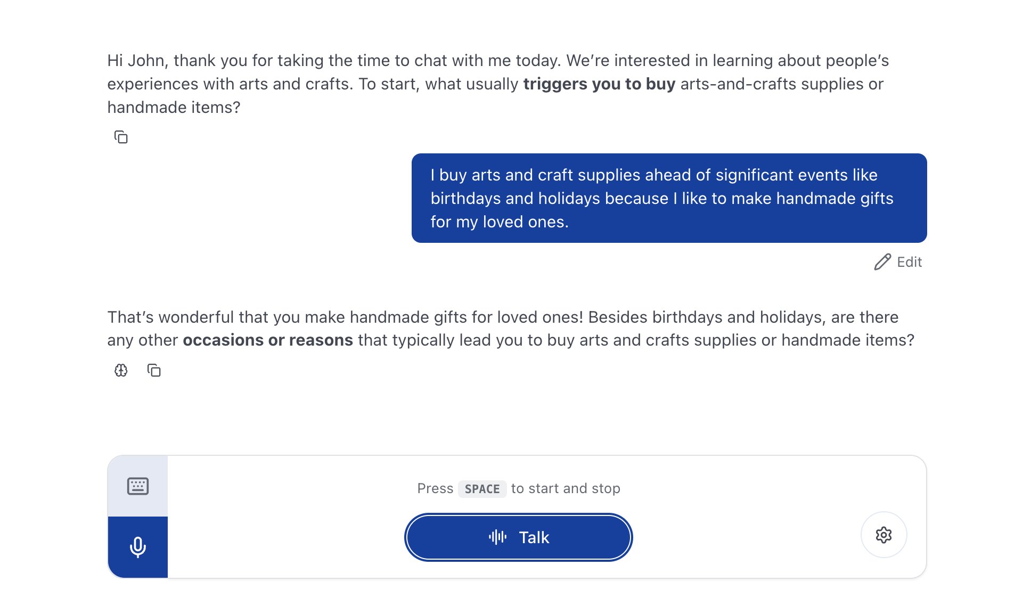
Task: Click the Edit text under the reply
Action: pyautogui.click(x=909, y=262)
